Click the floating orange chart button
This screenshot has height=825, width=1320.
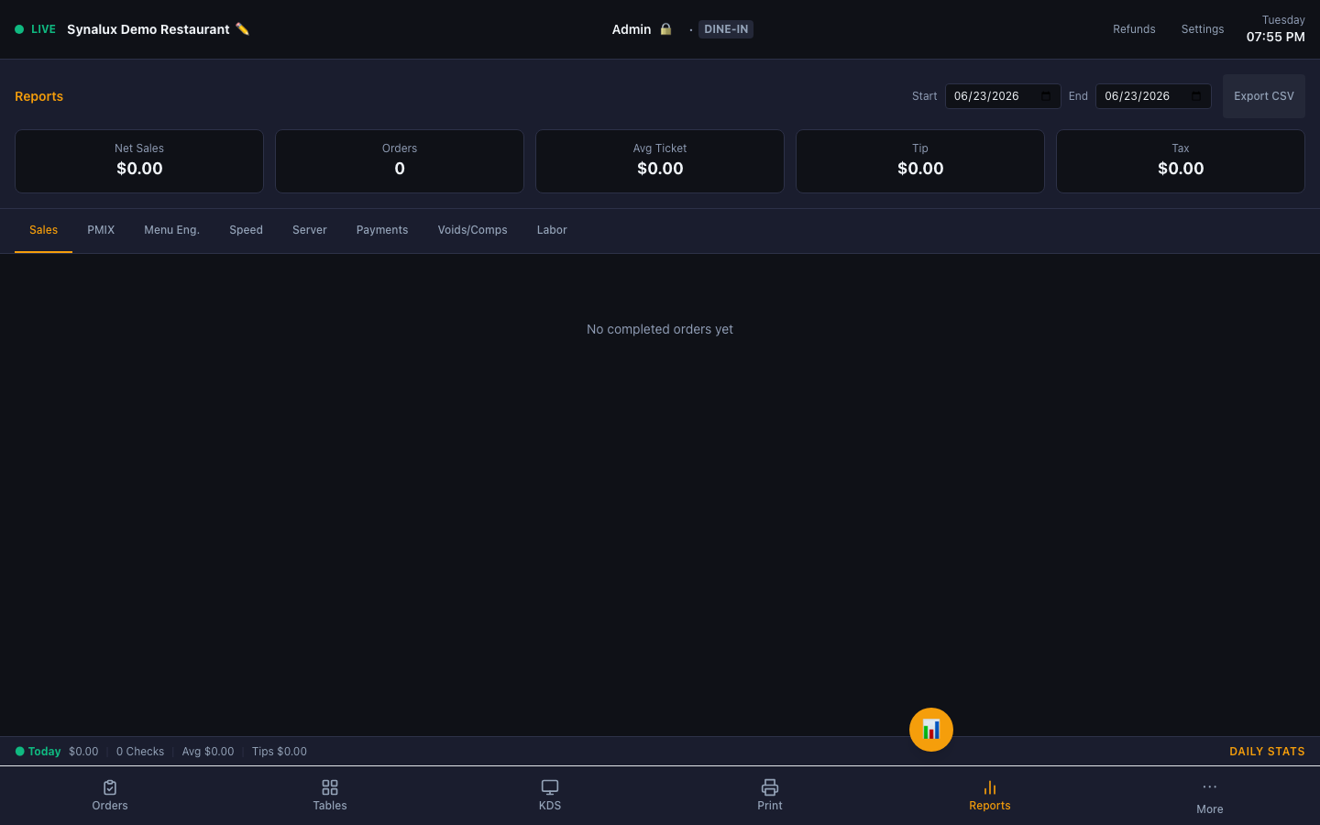[931, 730]
